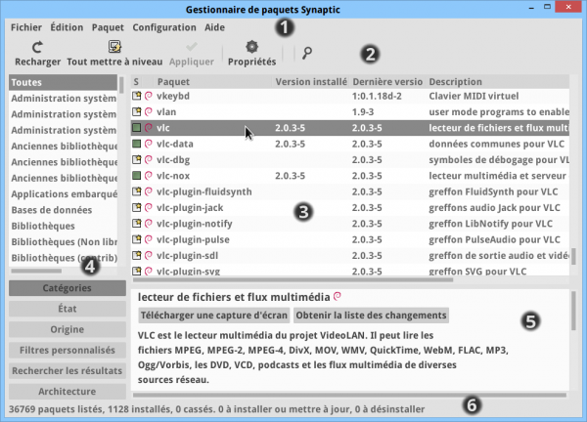587x422 pixels.
Task: Click Debian swirl icon on vlc-data row
Action: [x=149, y=144]
